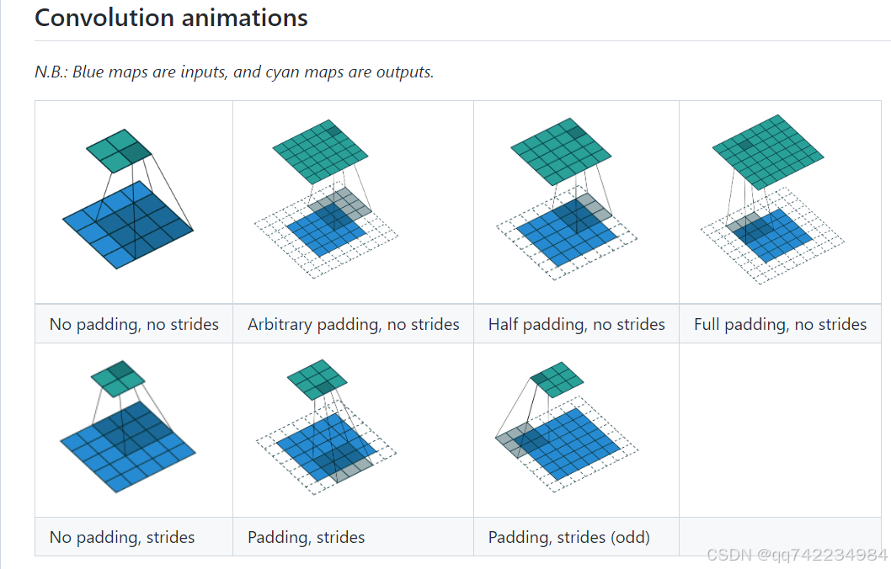Click the 'Half padding, no strides' caption

coord(577,324)
